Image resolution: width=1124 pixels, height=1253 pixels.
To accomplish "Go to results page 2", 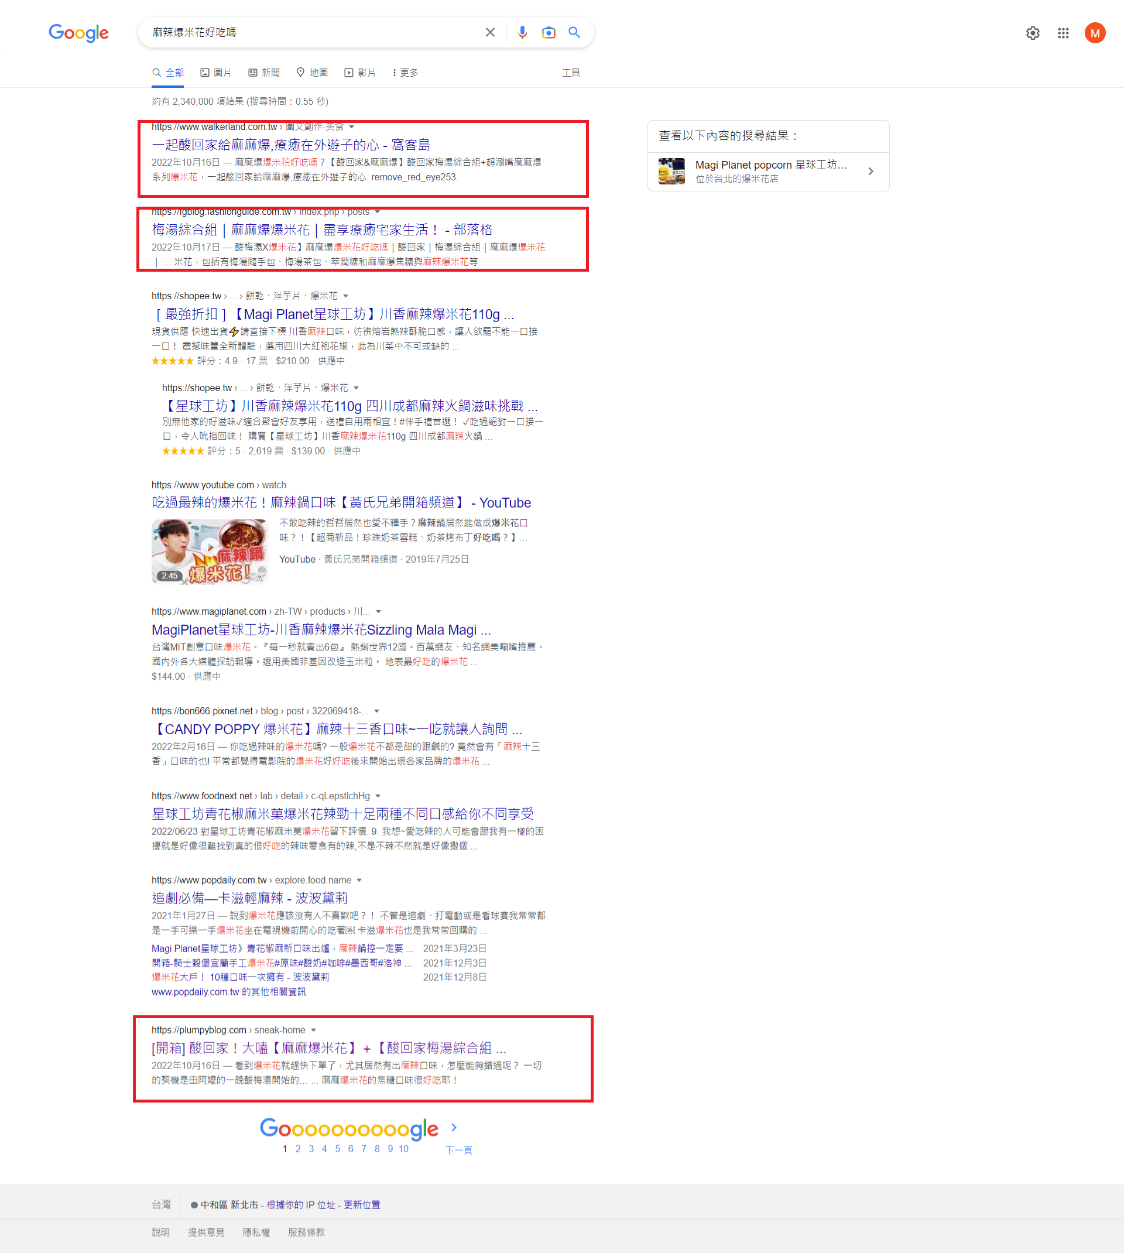I will [297, 1149].
